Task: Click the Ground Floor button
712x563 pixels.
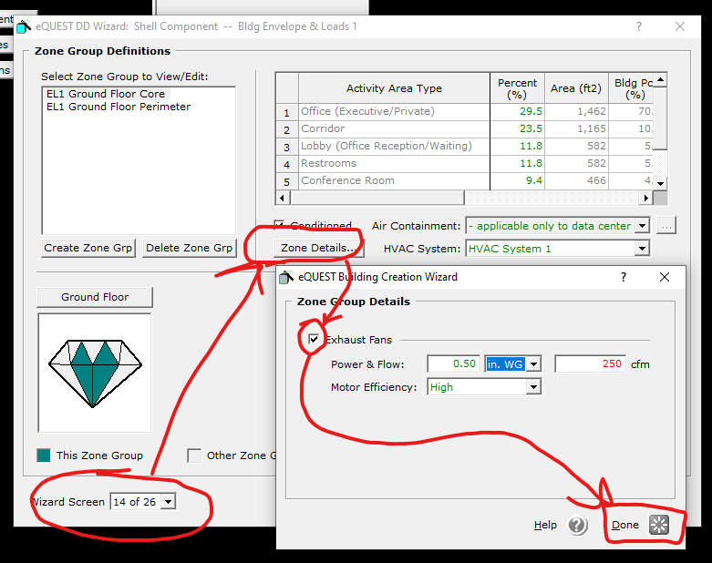Action: pyautogui.click(x=95, y=297)
